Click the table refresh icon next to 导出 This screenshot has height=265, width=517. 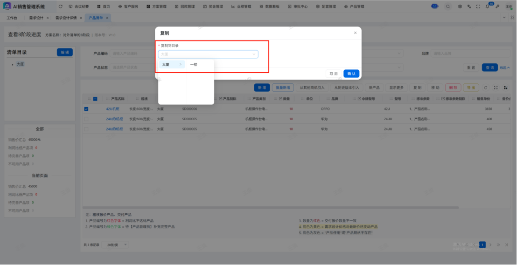pyautogui.click(x=485, y=88)
